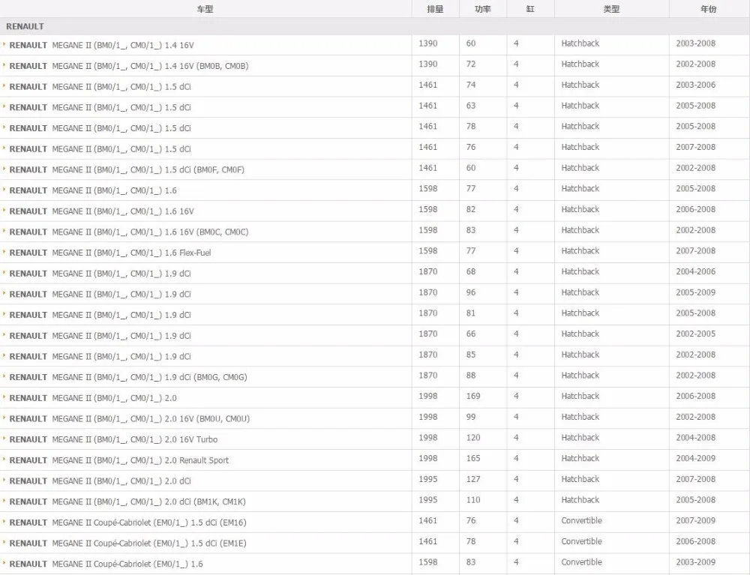Image resolution: width=750 pixels, height=575 pixels.
Task: Select cylinder count 4 in the 16V Turbo row
Action: click(516, 438)
